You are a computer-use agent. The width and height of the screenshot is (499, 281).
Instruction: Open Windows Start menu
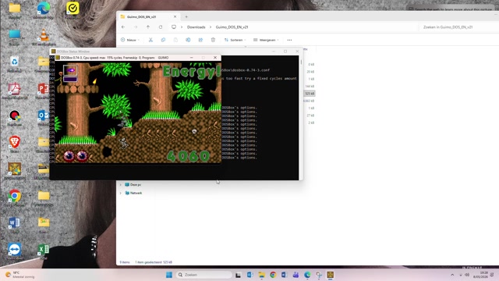tap(169, 275)
